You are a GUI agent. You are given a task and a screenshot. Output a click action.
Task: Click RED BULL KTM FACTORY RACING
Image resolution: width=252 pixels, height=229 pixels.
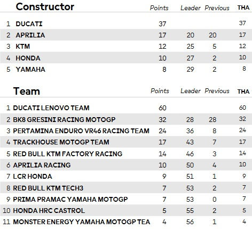68,154
